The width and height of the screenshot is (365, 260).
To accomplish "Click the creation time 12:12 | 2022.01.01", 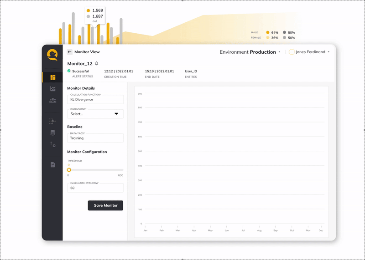I will 119,71.
